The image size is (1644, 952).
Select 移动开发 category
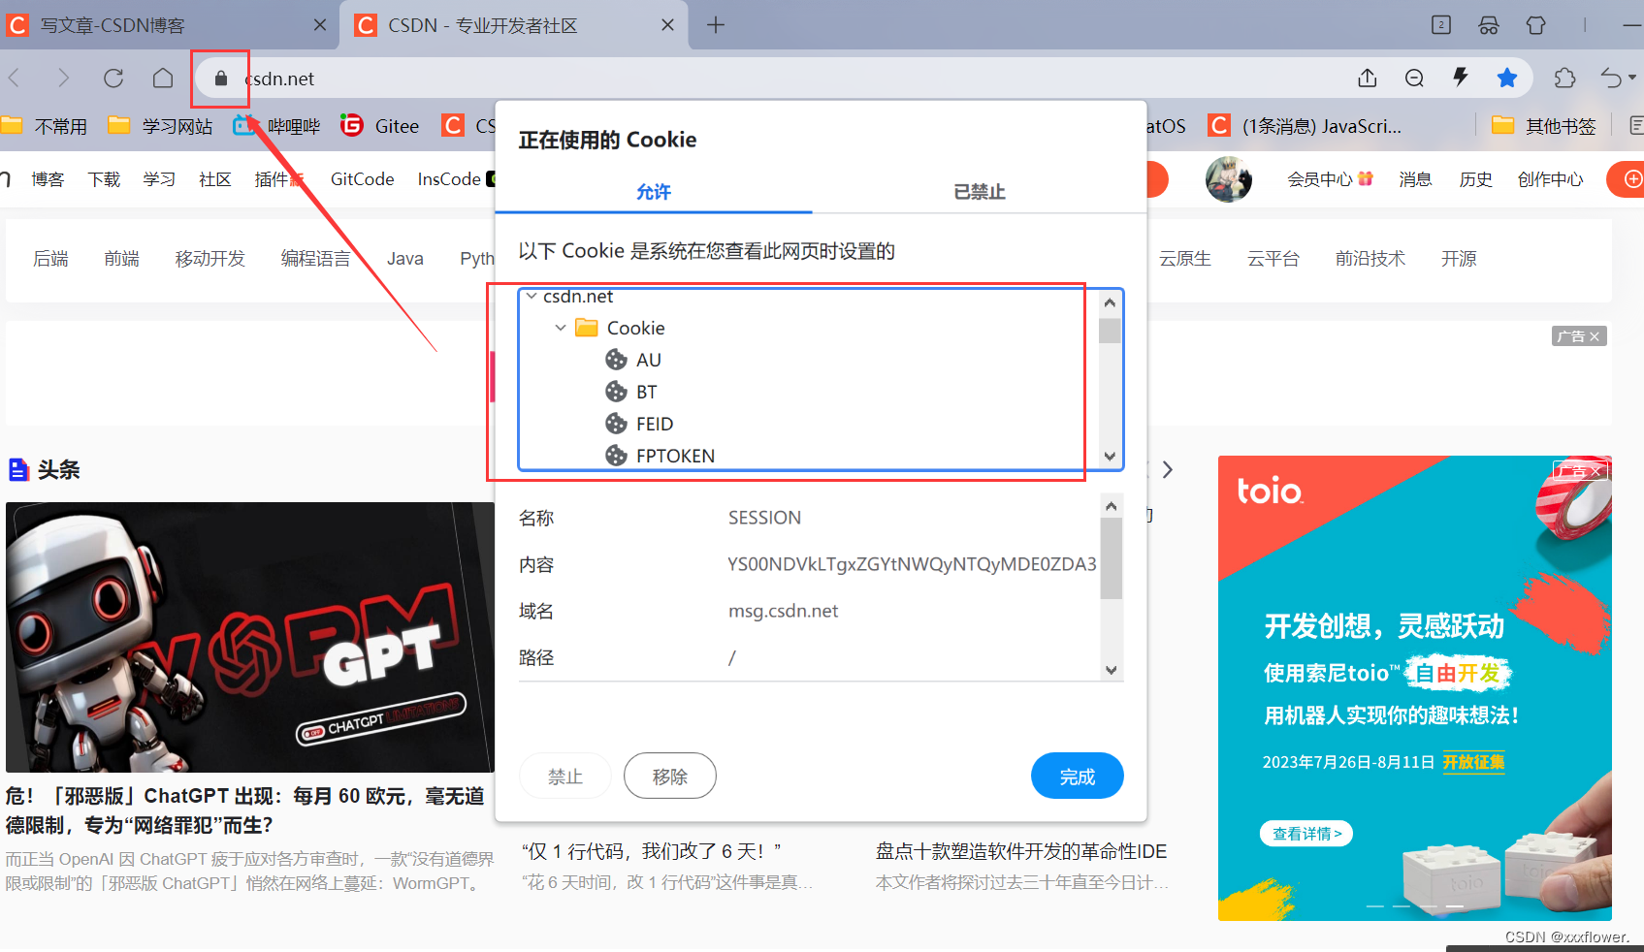coord(210,259)
